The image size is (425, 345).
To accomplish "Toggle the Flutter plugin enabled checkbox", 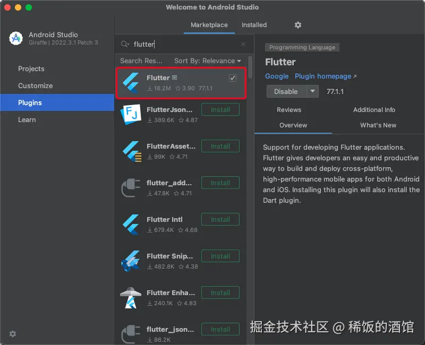I will click(233, 78).
